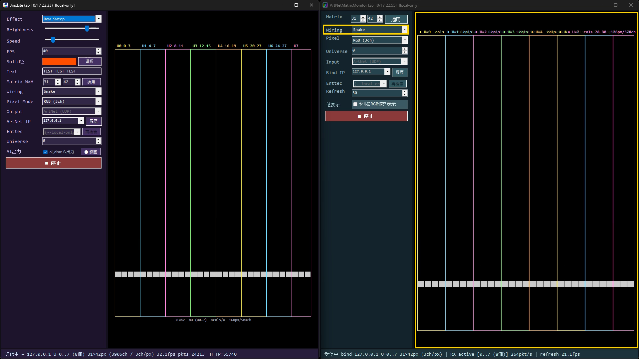Click the JinxLite app icon in title bar
Image resolution: width=639 pixels, height=359 pixels.
coord(5,5)
